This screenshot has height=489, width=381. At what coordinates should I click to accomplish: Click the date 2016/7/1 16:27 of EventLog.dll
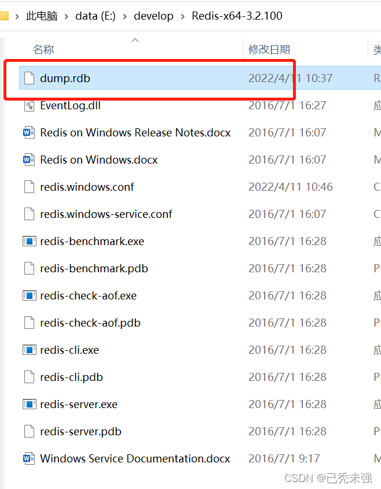click(x=287, y=105)
